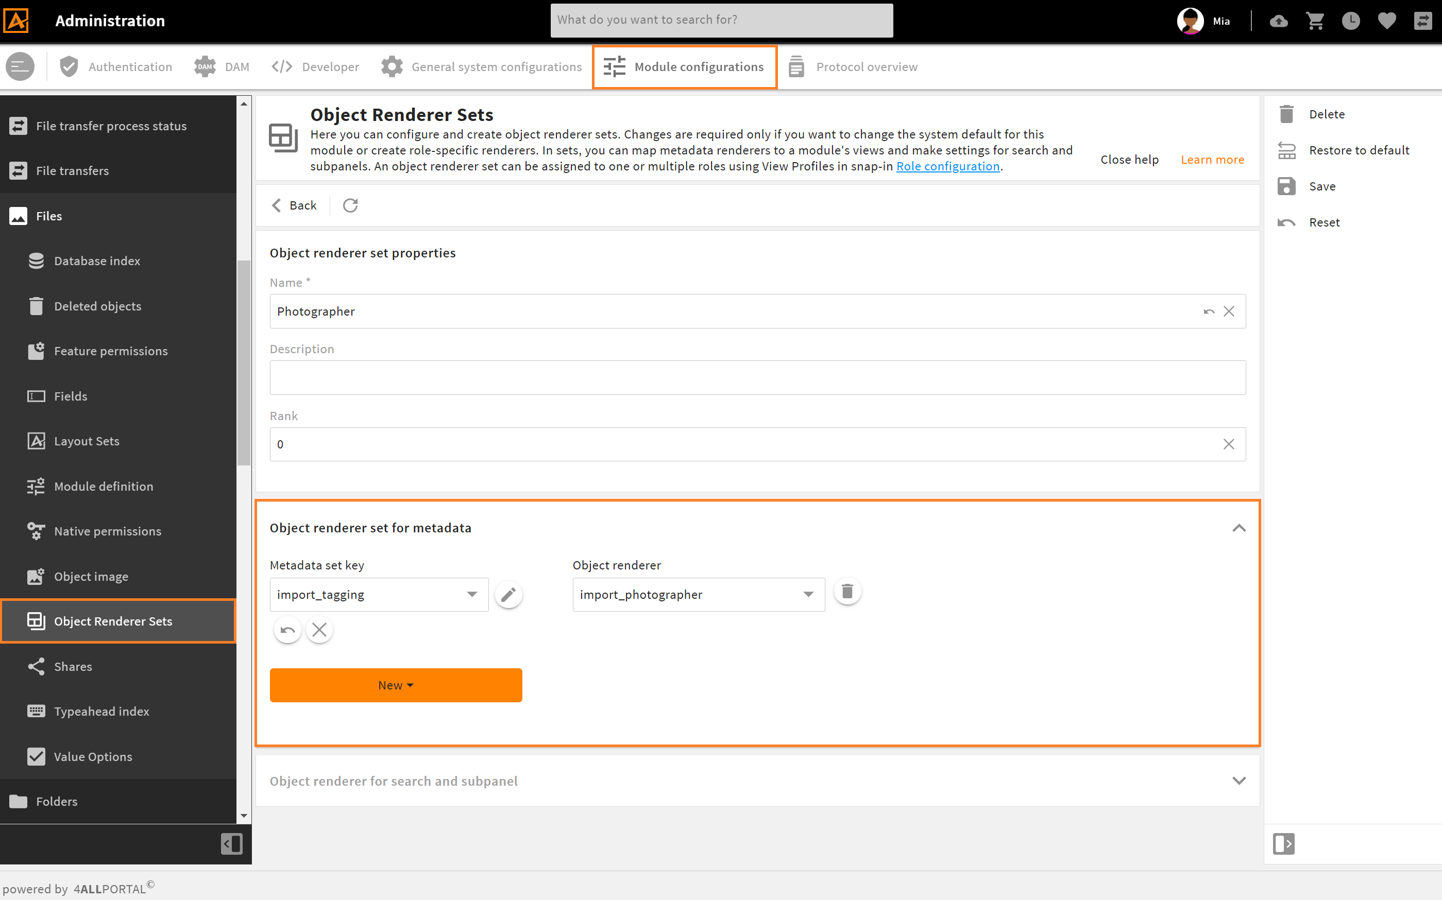
Task: Open Folders section in the sidebar
Action: [118, 801]
